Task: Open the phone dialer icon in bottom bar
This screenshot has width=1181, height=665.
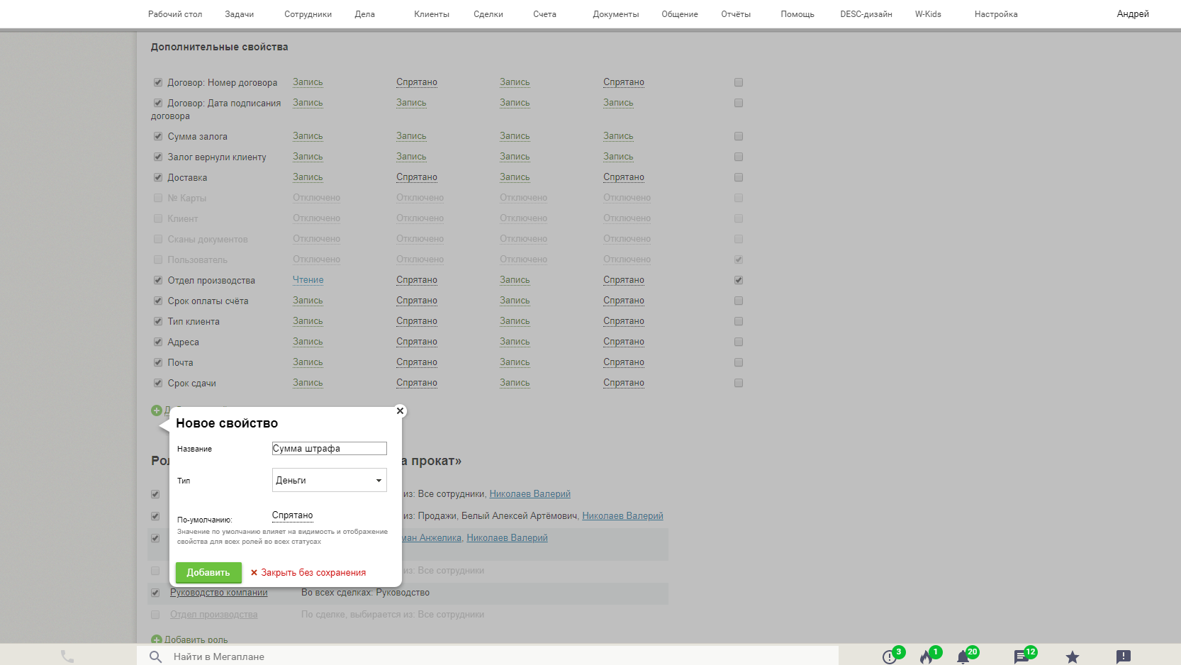Action: coord(67,656)
